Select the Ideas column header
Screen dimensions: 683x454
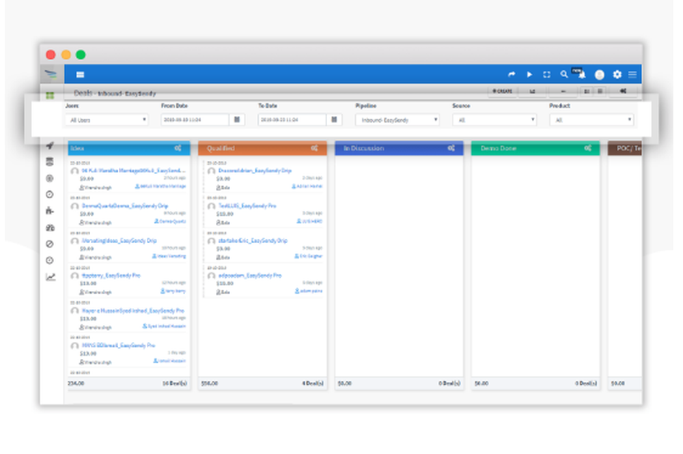pos(129,148)
